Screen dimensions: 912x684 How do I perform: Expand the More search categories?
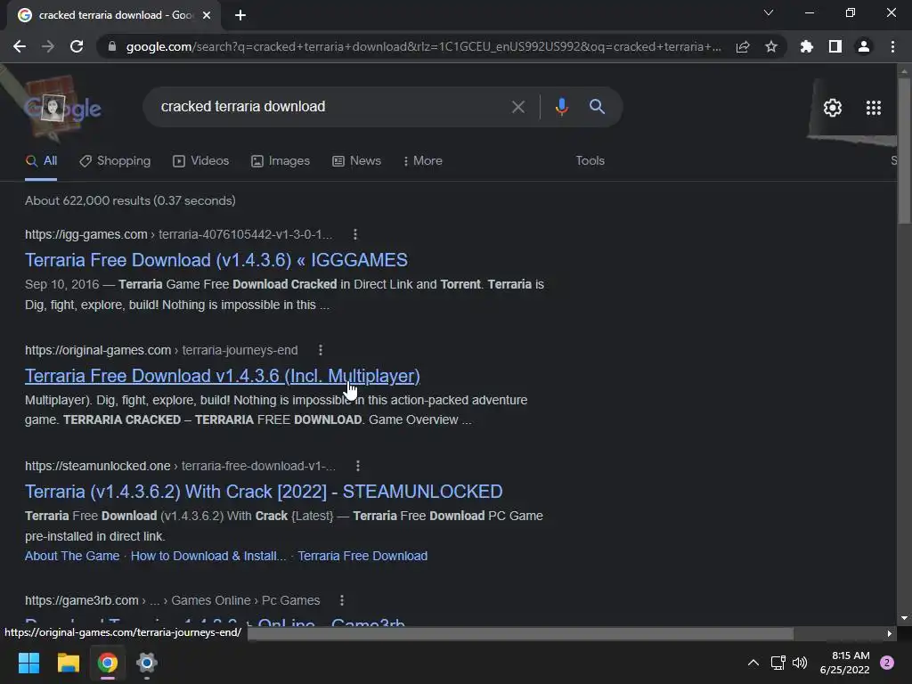click(x=423, y=161)
